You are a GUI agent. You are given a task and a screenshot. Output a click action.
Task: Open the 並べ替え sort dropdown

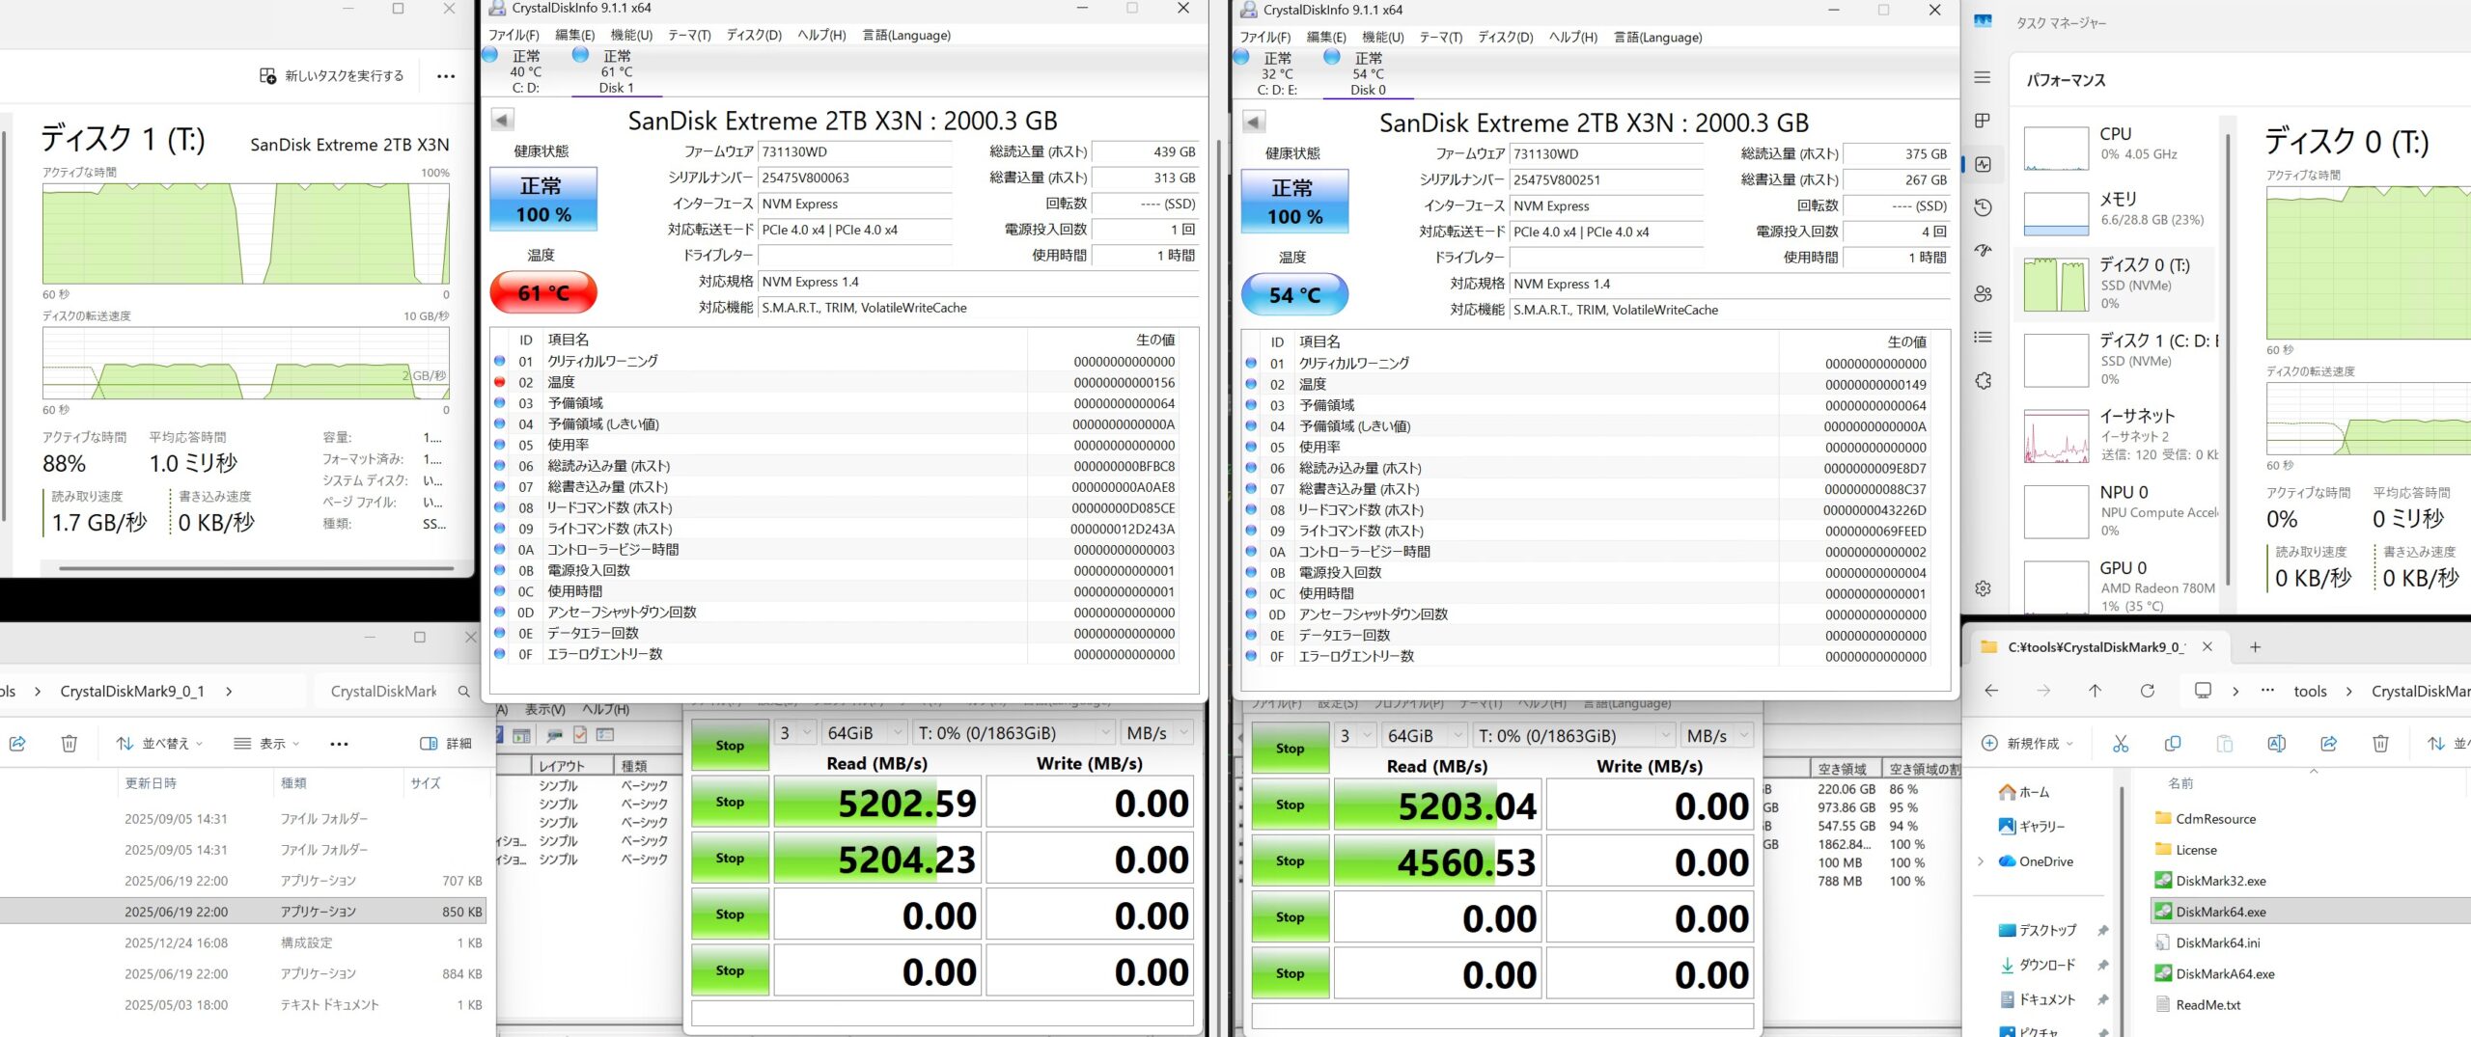pyautogui.click(x=159, y=744)
